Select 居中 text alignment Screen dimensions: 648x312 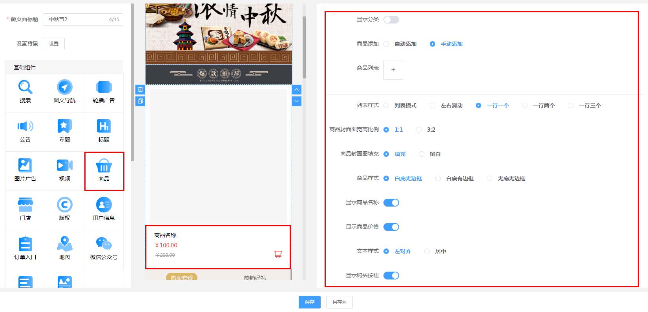click(x=435, y=251)
